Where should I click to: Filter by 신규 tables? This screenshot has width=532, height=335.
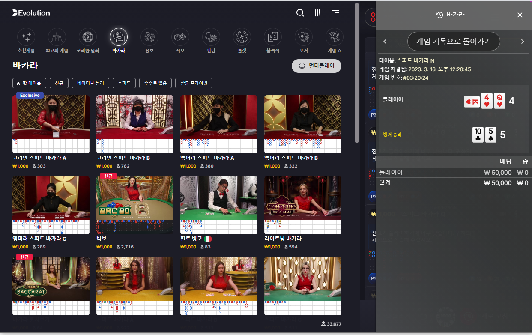[59, 83]
